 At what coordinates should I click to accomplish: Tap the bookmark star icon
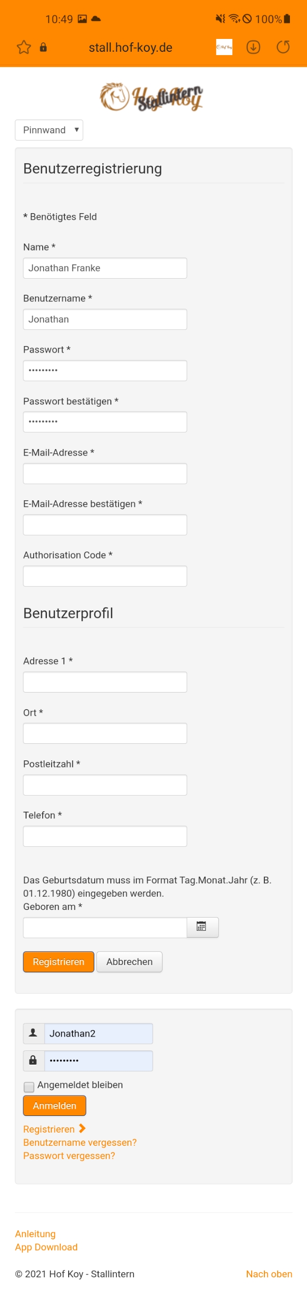coord(24,47)
